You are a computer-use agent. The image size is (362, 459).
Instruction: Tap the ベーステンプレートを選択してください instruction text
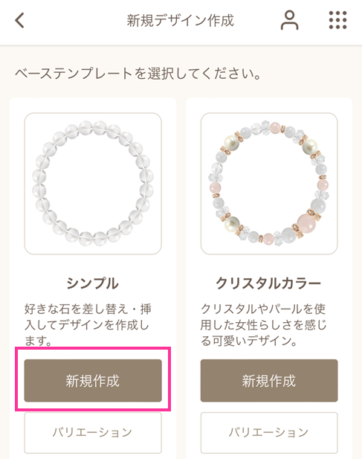pyautogui.click(x=138, y=73)
